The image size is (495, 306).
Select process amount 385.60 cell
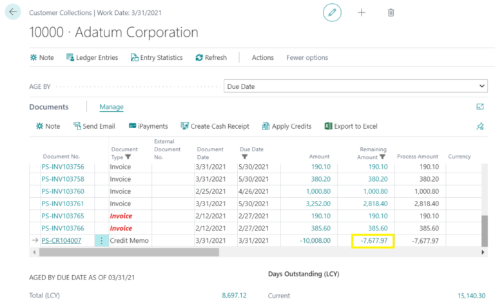coord(429,229)
